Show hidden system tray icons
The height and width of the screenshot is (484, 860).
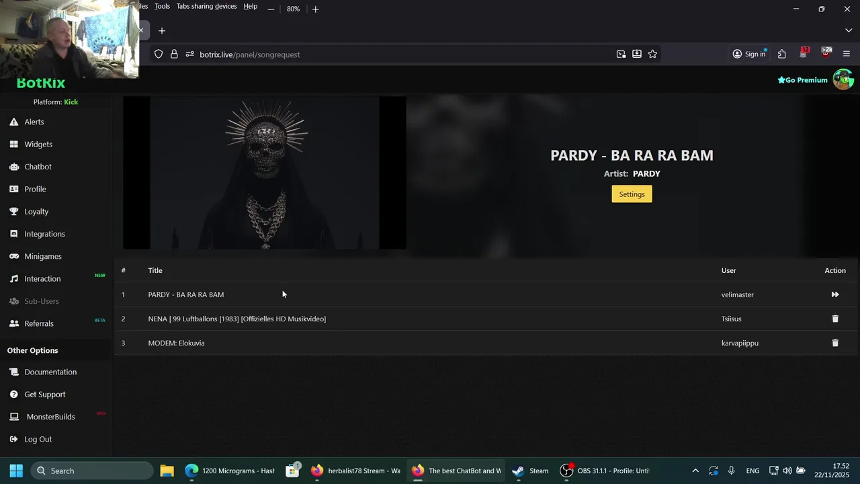[x=695, y=471]
